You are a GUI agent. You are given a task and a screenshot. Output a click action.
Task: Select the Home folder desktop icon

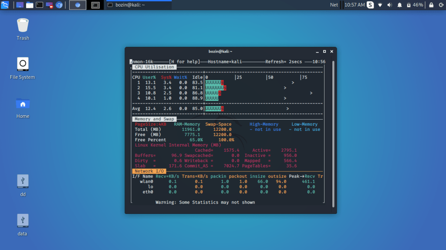click(23, 104)
